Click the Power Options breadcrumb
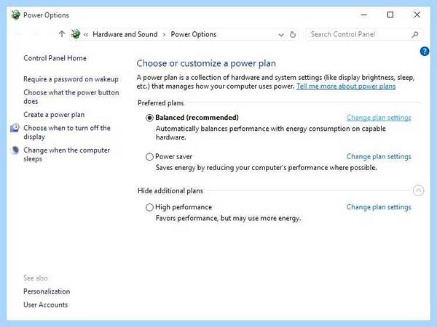Screen dimensions: 437x327 point(194,34)
